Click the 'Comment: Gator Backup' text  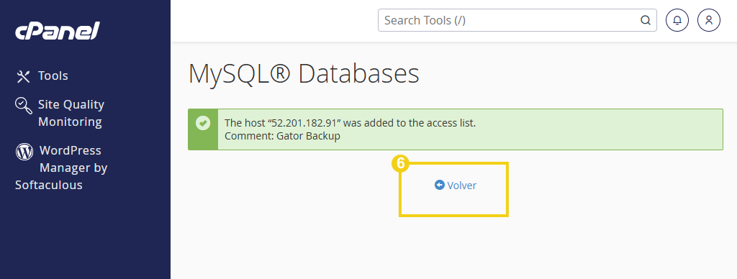pyautogui.click(x=282, y=136)
